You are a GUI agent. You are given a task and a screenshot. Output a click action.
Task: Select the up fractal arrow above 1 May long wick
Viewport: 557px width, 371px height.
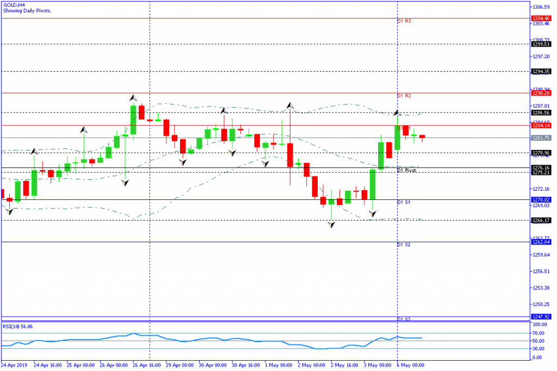pos(290,105)
